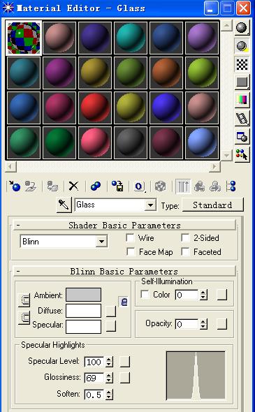Click the Sample UV Tiling icon
Viewport: 255px width, 412px height.
pos(242,82)
